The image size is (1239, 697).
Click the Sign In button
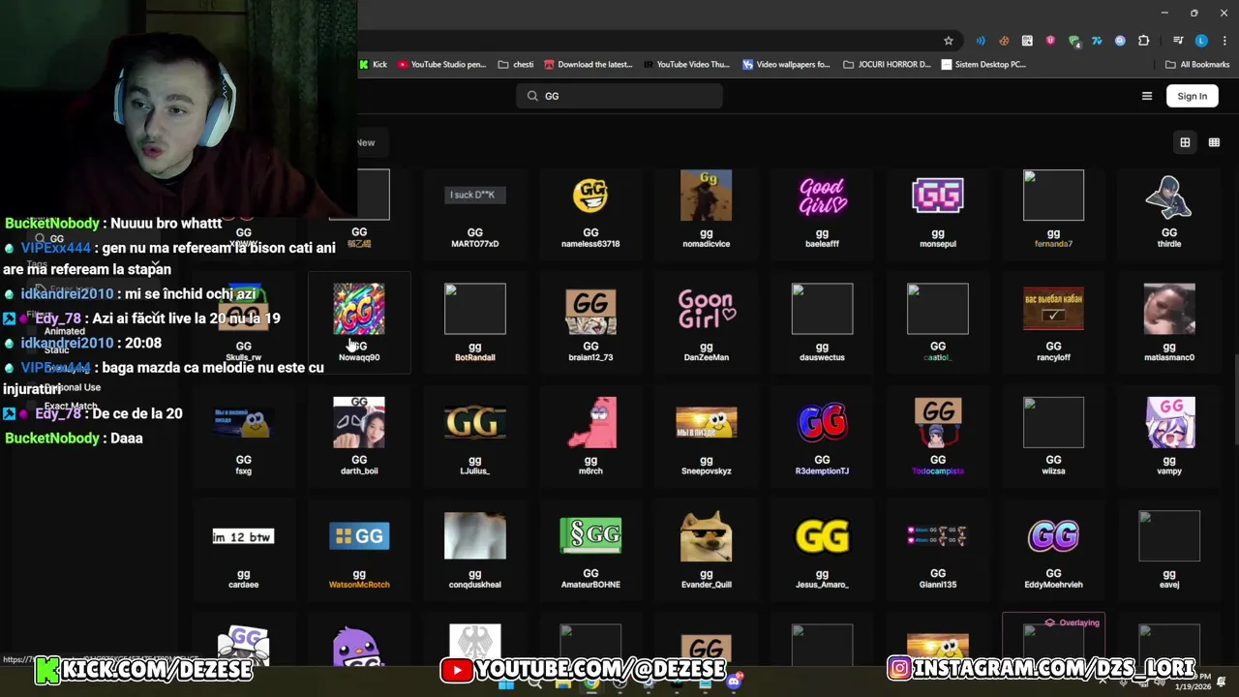1192,96
